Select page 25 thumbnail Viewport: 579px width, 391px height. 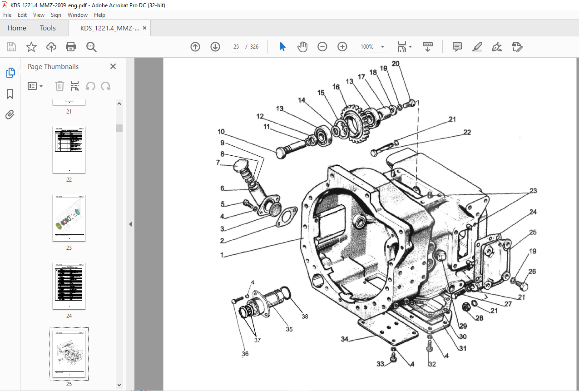[x=69, y=354]
